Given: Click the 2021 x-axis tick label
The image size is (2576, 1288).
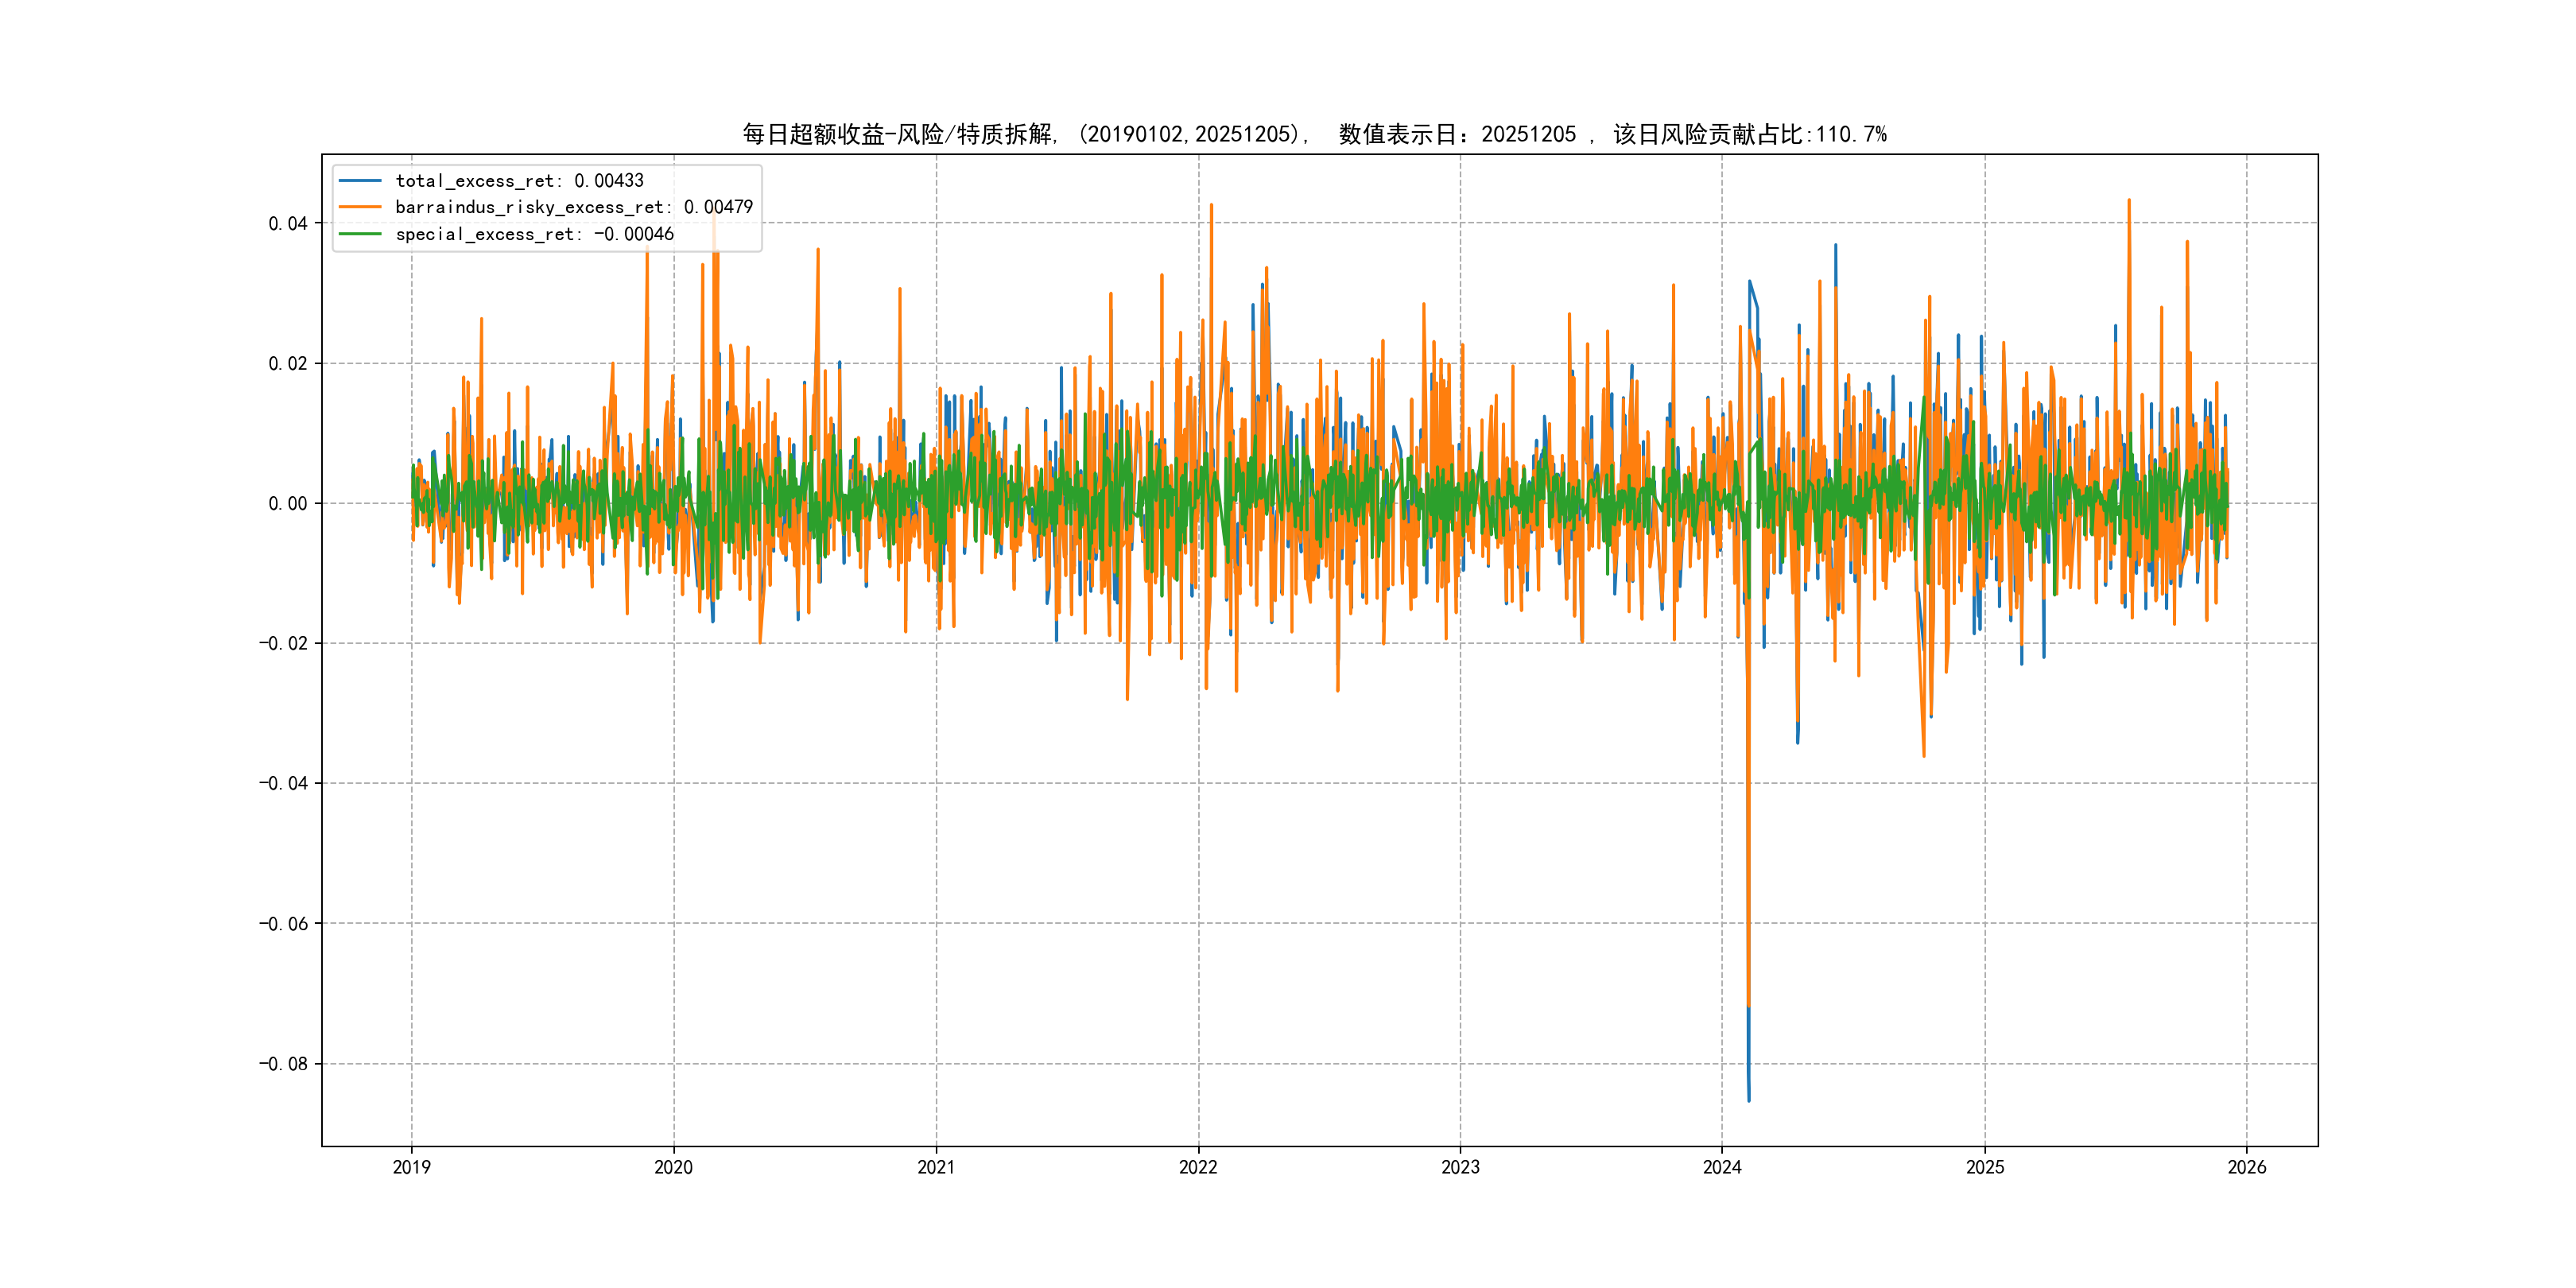Looking at the screenshot, I should pyautogui.click(x=936, y=1167).
